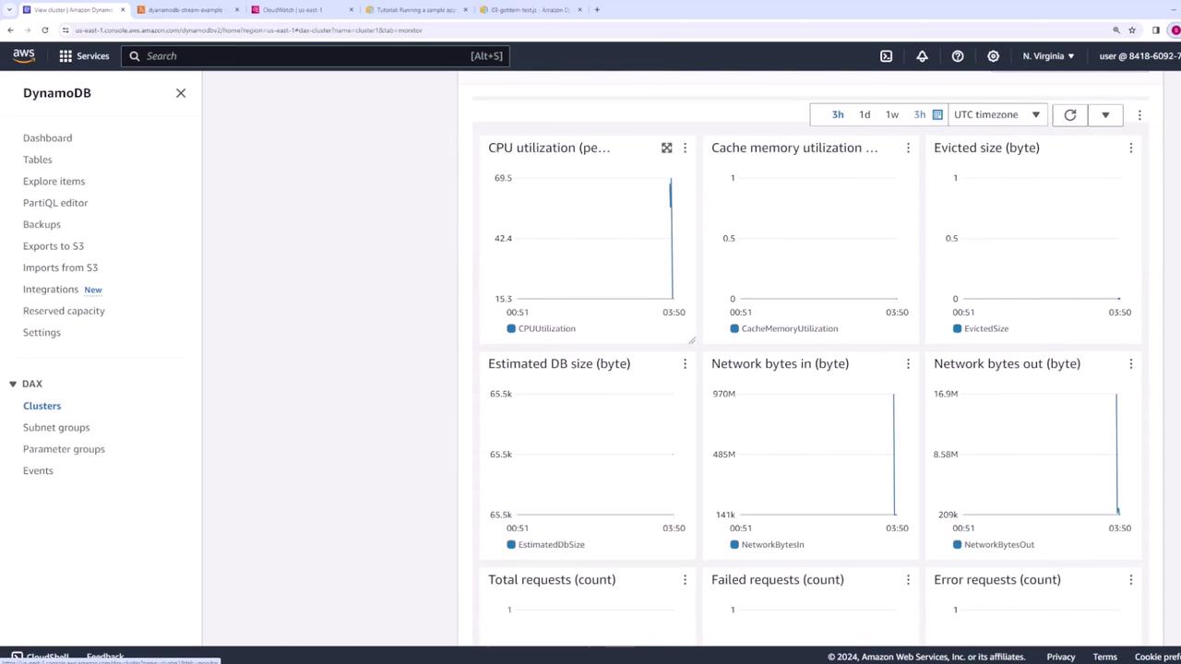This screenshot has width=1181, height=664.
Task: Toggle CacheMemoryUtilization legend series
Action: 784,328
